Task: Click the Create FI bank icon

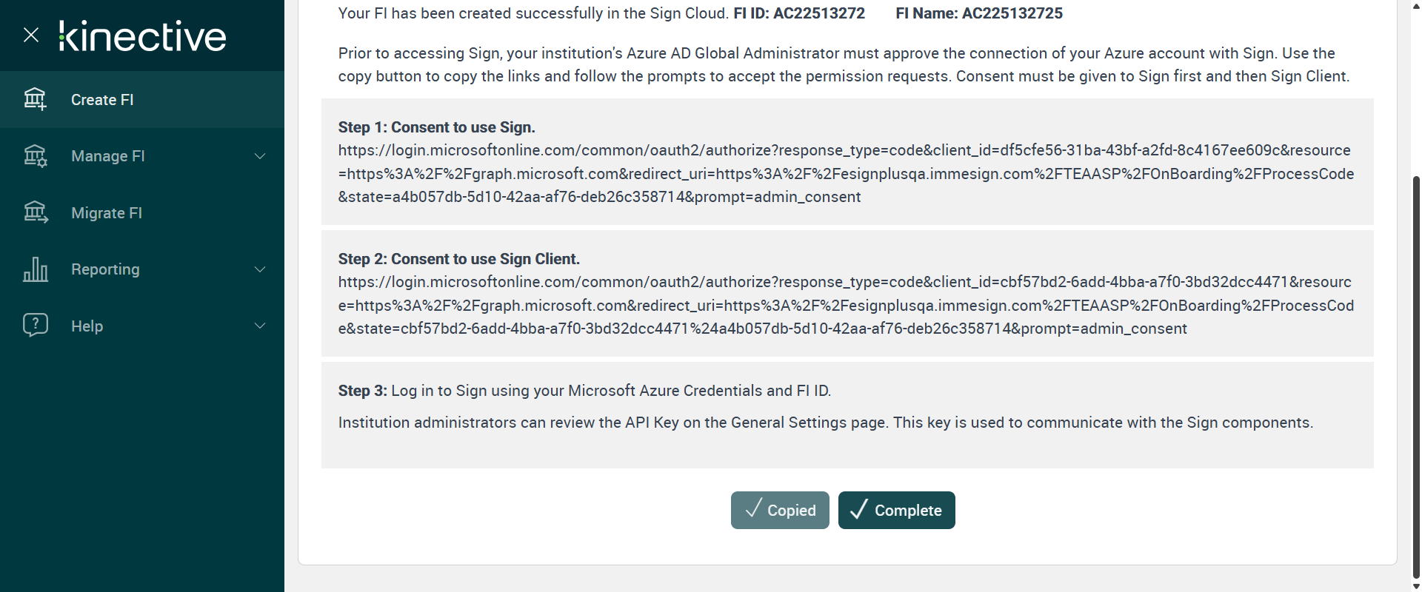Action: (35, 99)
